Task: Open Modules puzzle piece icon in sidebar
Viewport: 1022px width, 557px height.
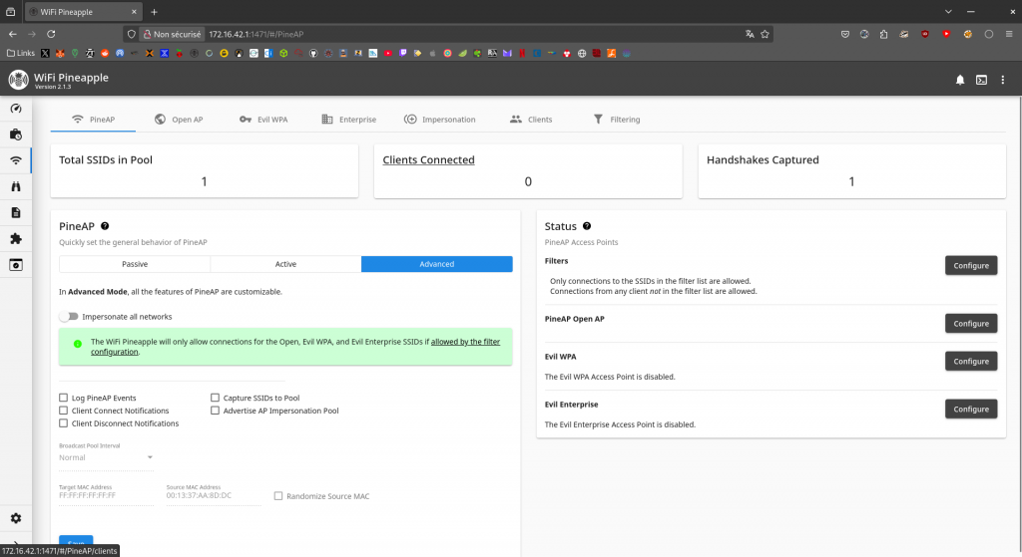Action: pos(16,239)
